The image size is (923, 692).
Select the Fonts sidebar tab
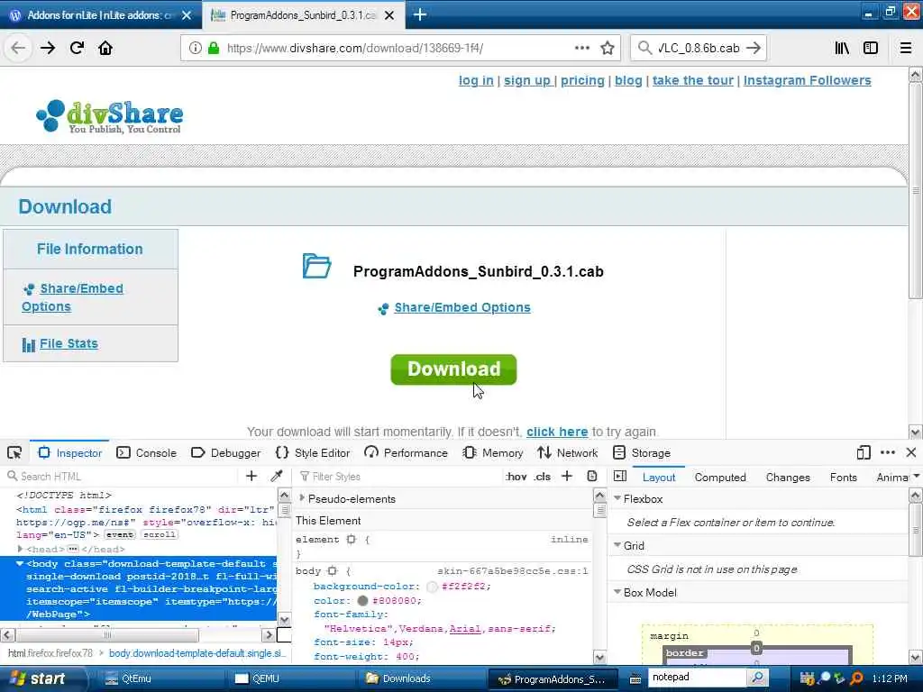click(x=843, y=478)
